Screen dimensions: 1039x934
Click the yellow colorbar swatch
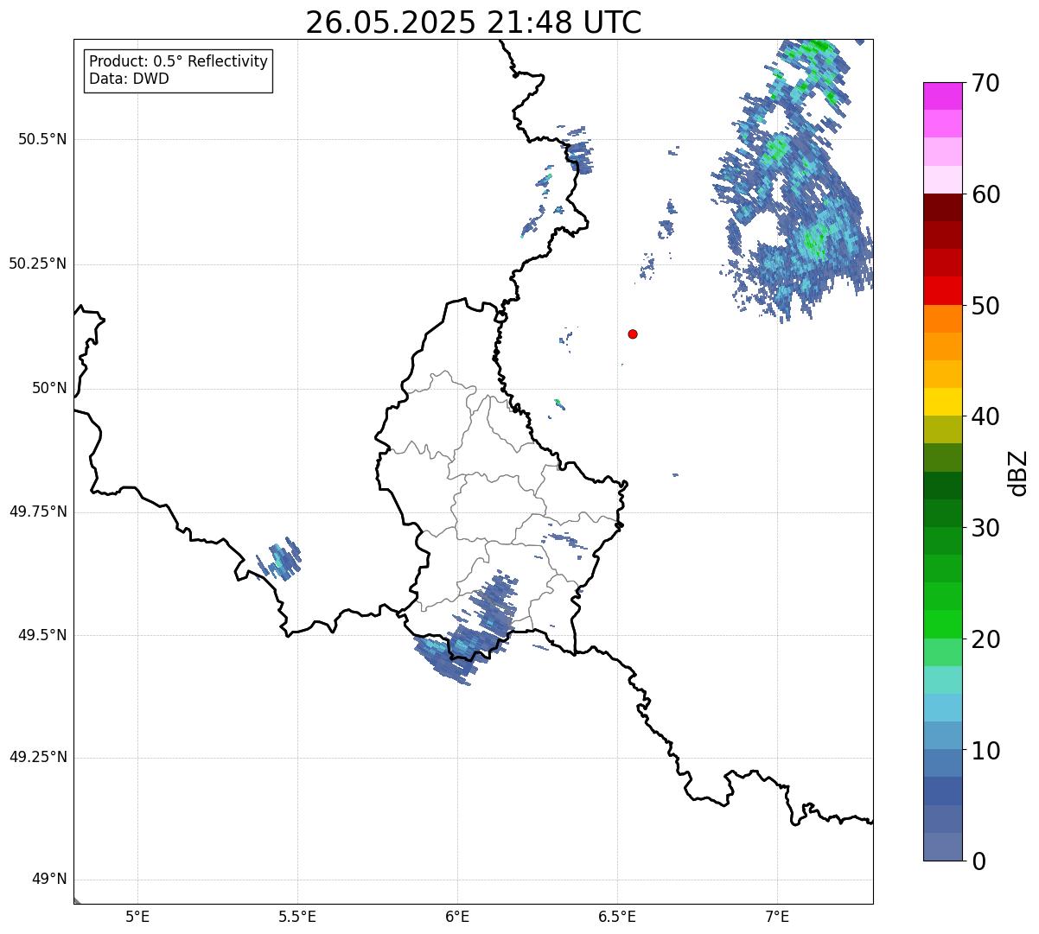(x=943, y=402)
